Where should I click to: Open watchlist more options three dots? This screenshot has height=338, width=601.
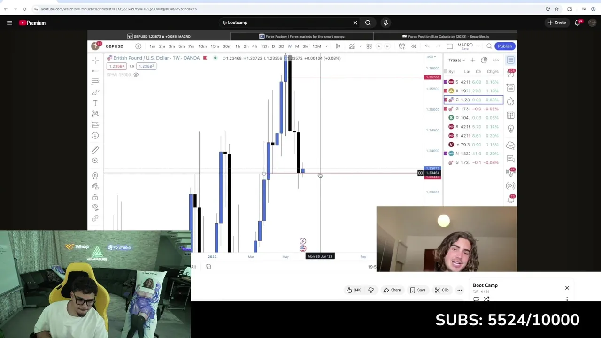[x=495, y=60]
